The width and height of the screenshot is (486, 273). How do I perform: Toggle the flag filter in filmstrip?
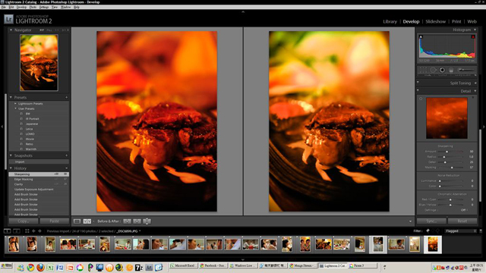tap(428, 231)
